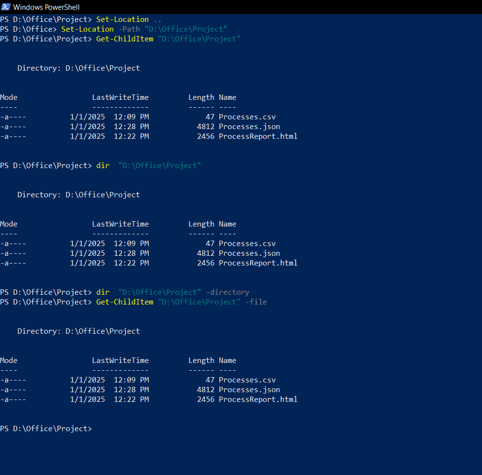Click the first Set-Location command
This screenshot has width=482, height=475.
(122, 19)
